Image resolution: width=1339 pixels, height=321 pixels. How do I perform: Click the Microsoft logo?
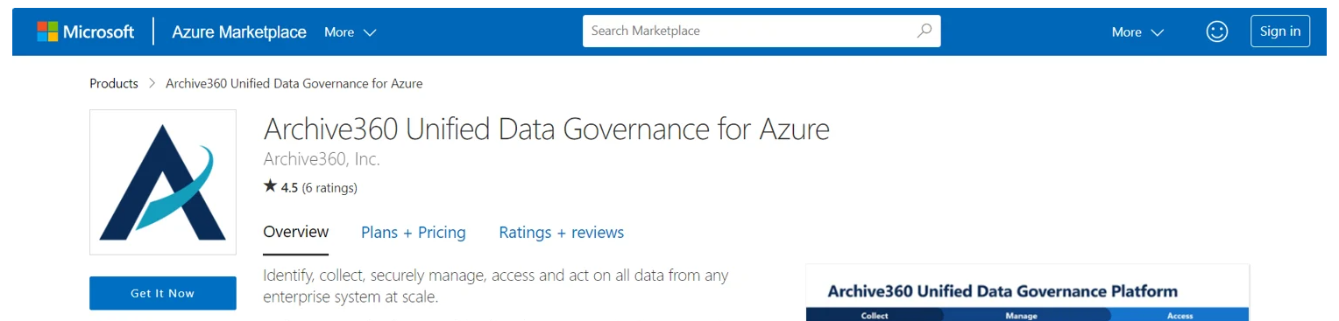click(85, 31)
